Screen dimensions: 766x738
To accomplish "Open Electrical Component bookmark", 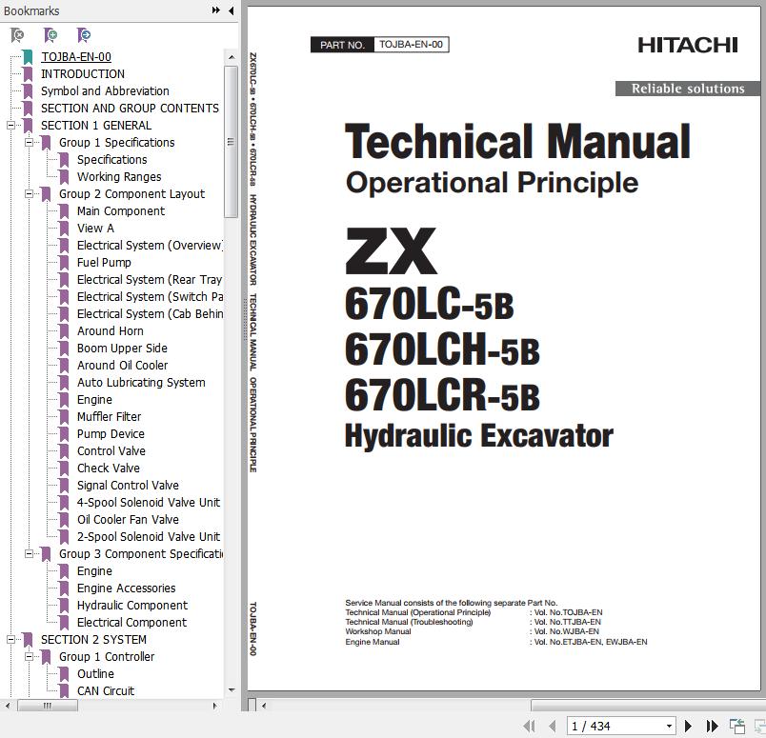I will tap(131, 622).
